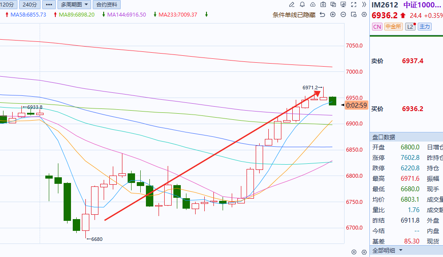The height and width of the screenshot is (257, 443).
Task: Zoom in the chart with plus icon
Action: 333,15
